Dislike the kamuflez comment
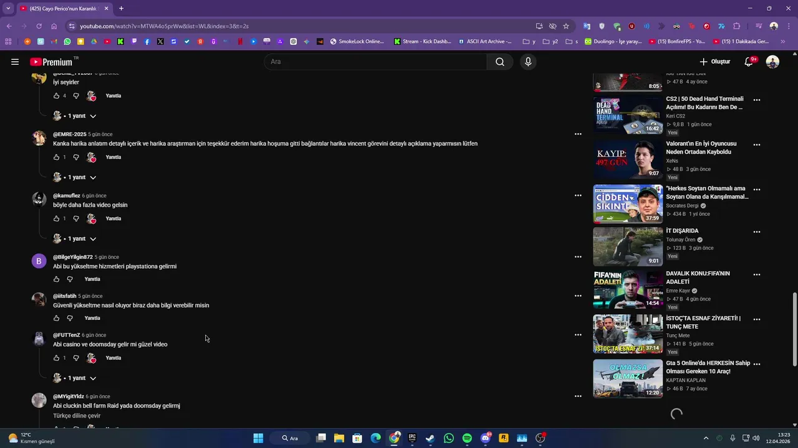The width and height of the screenshot is (798, 448). [76, 218]
